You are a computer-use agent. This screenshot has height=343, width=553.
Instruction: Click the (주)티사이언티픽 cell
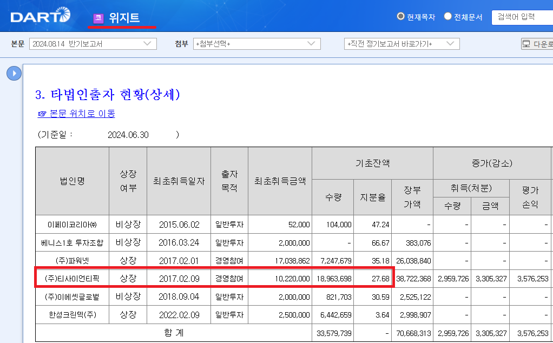pos(73,279)
